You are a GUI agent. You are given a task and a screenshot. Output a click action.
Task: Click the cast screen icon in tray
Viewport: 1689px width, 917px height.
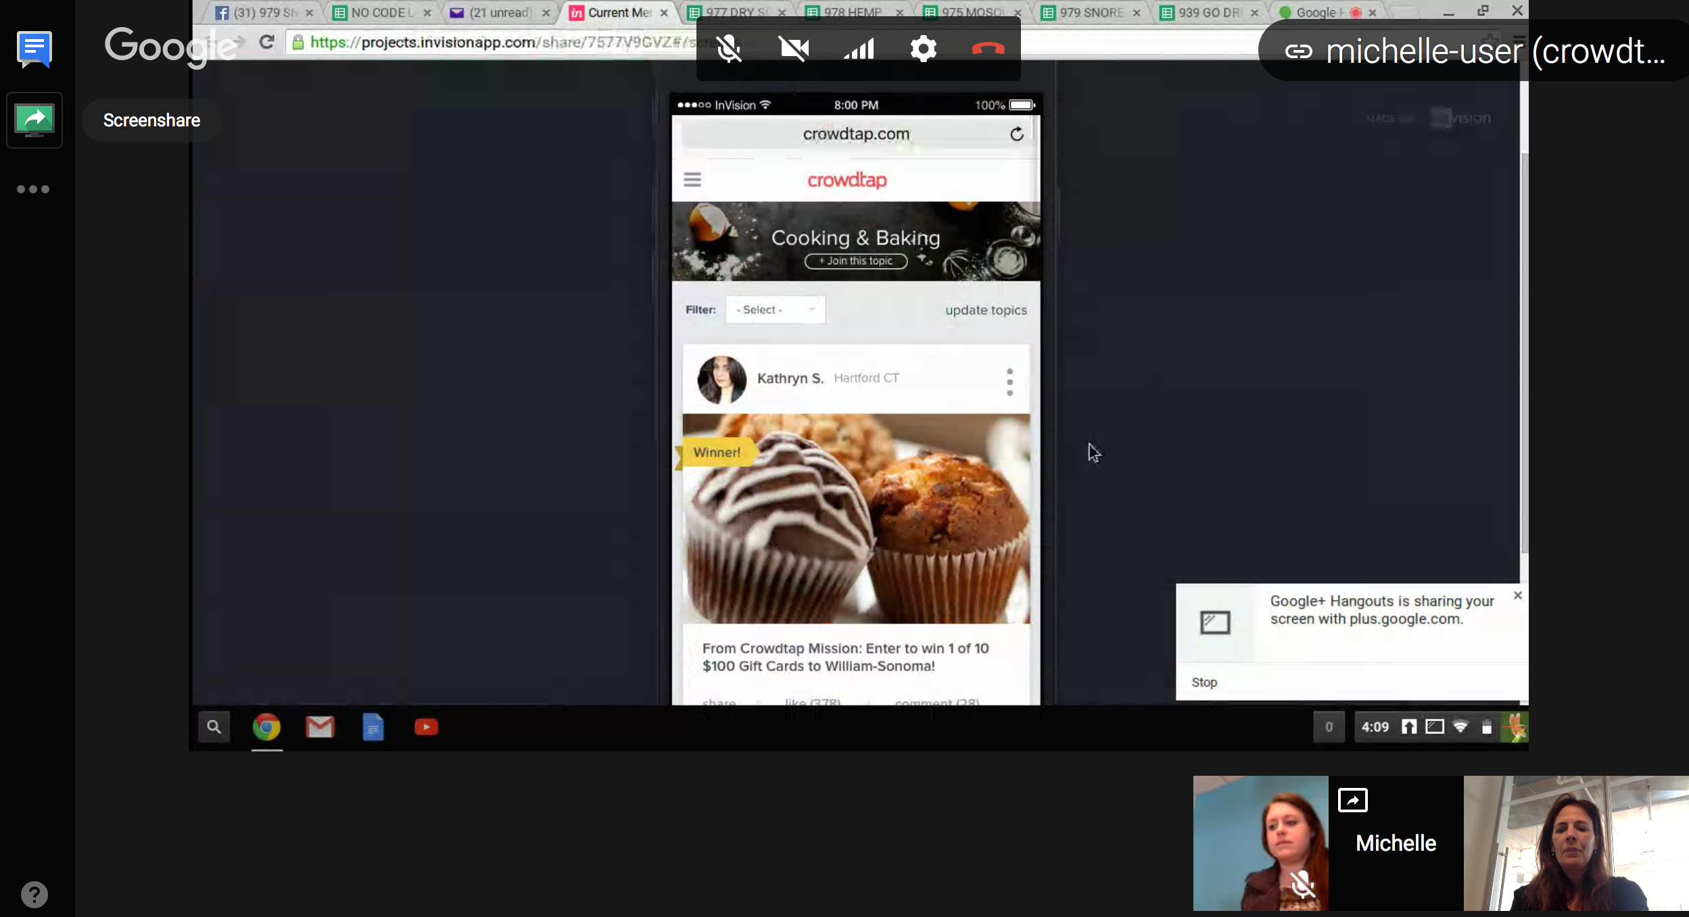coord(1434,727)
